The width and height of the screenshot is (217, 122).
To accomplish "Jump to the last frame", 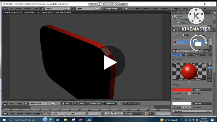I will pos(121,114).
